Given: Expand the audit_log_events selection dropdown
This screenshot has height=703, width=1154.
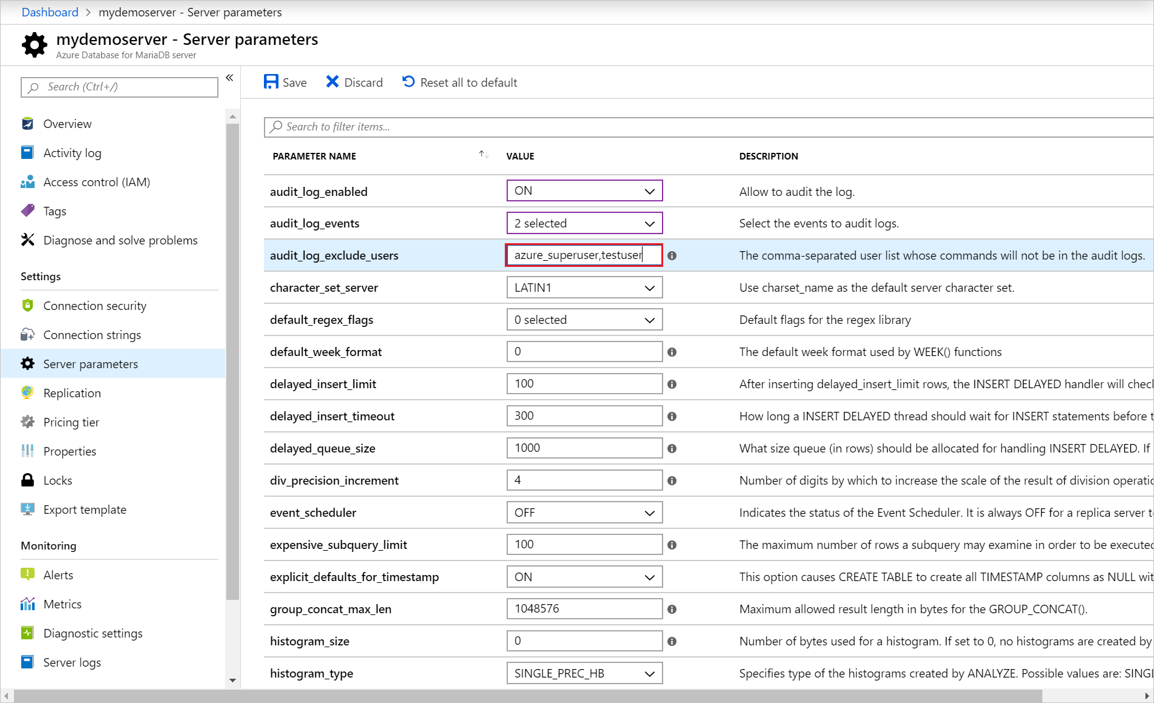Looking at the screenshot, I should pyautogui.click(x=584, y=224).
